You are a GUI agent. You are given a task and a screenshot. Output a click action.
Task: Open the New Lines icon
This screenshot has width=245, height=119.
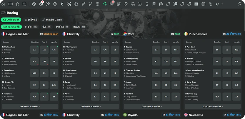tap(112, 4)
